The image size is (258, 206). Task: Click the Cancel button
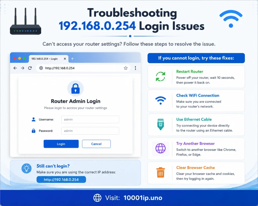tap(96, 144)
